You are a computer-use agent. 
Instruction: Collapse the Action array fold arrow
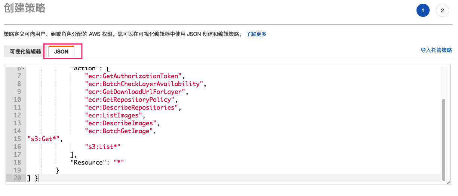pyautogui.click(x=23, y=68)
